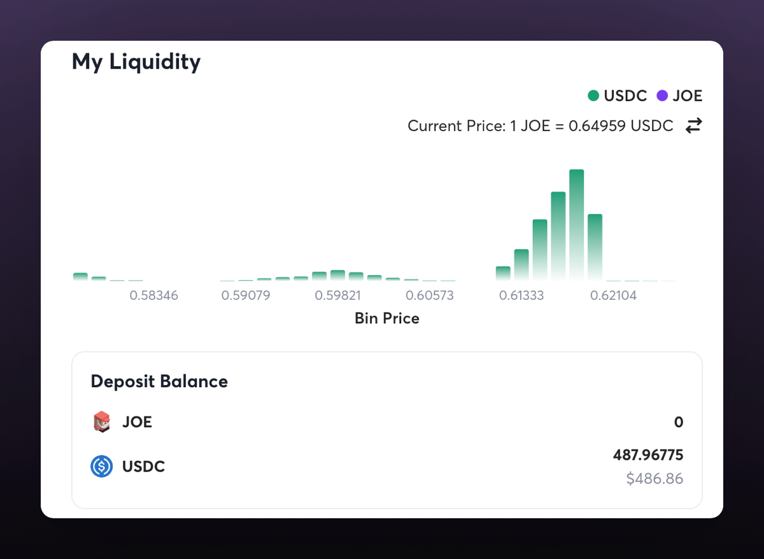Click the 0.58346 bin price label
The image size is (764, 559).
[x=153, y=296]
